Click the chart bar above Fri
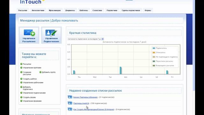The height and width of the screenshot is (115, 204). pos(167,72)
